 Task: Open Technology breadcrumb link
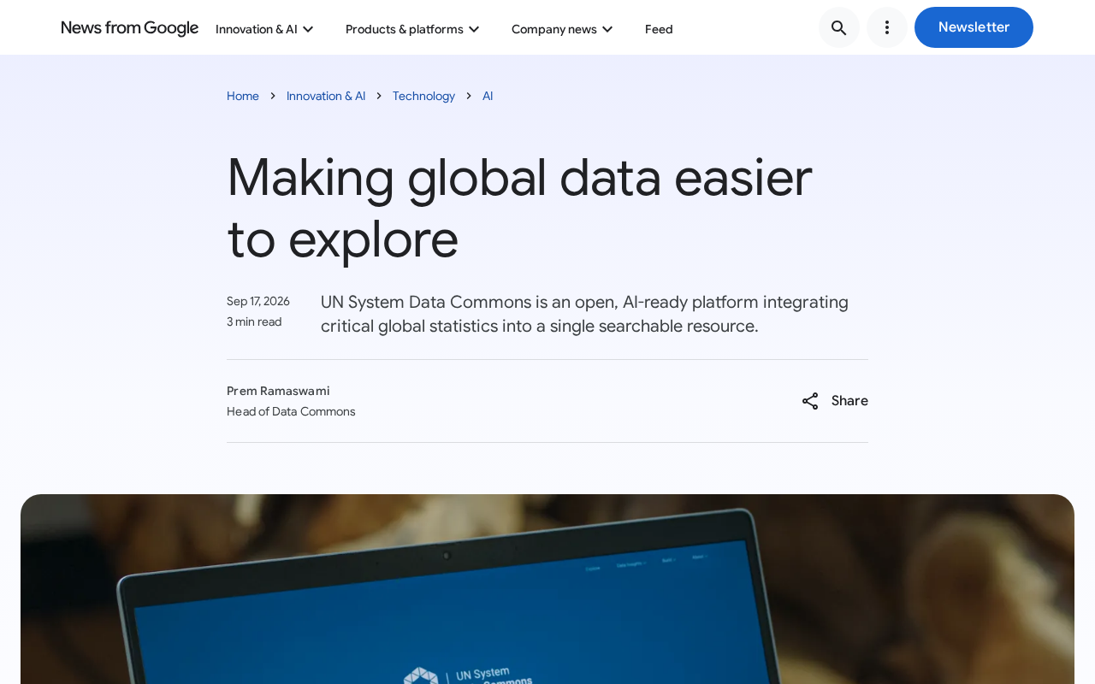click(x=423, y=96)
